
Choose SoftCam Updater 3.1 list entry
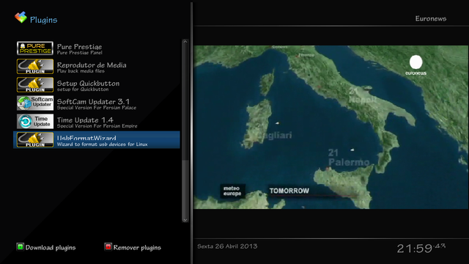[97, 103]
